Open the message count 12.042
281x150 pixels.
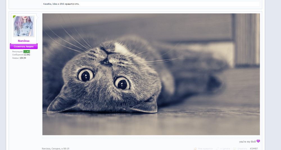(27, 55)
